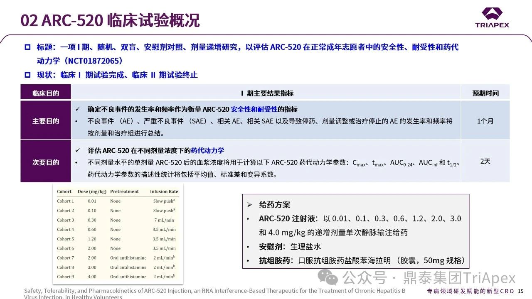Click the square box before 标题
The image size is (532, 299).
click(27, 47)
